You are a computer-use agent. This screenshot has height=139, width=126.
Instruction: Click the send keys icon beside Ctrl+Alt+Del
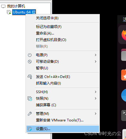tap(30, 77)
